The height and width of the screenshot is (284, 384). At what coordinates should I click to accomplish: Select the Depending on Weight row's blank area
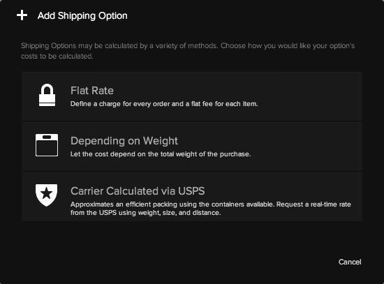pos(306,147)
